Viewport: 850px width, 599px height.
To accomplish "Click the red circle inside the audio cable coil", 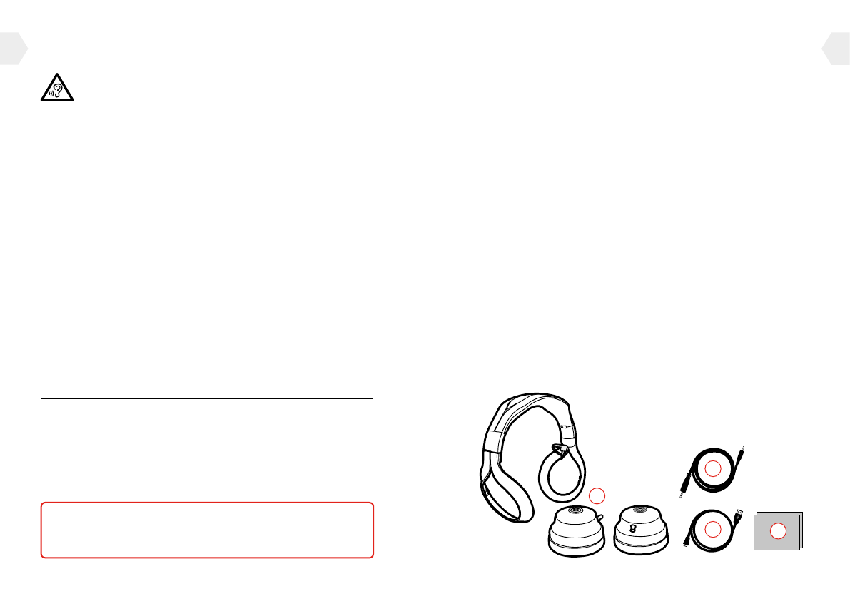I will click(712, 468).
